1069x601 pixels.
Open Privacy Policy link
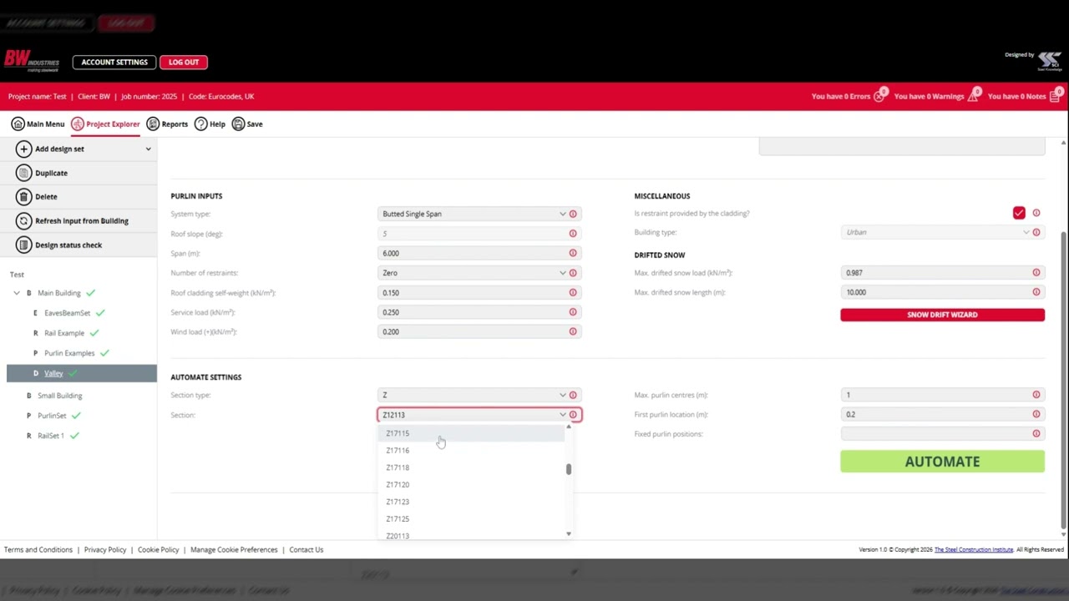coord(105,549)
